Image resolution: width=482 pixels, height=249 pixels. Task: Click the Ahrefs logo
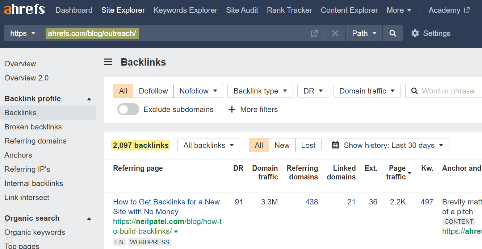(24, 10)
